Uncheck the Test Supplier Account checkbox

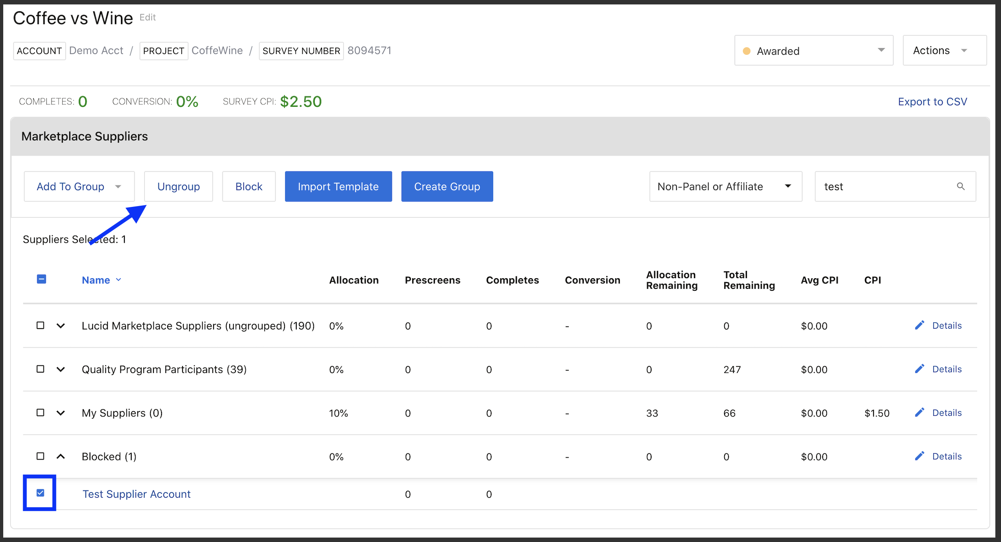(x=40, y=493)
